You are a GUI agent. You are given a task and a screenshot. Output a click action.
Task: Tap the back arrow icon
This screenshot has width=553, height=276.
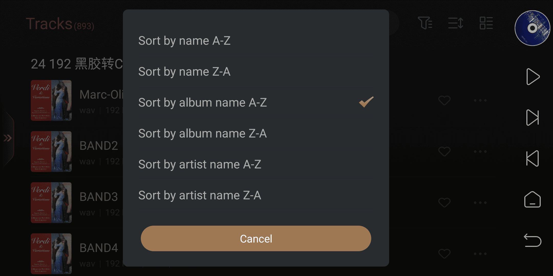(x=533, y=240)
